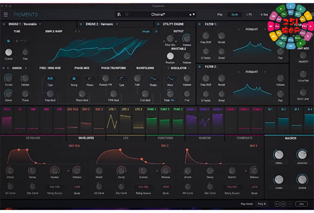Click the ENV VCA Attack knob

coord(10,171)
